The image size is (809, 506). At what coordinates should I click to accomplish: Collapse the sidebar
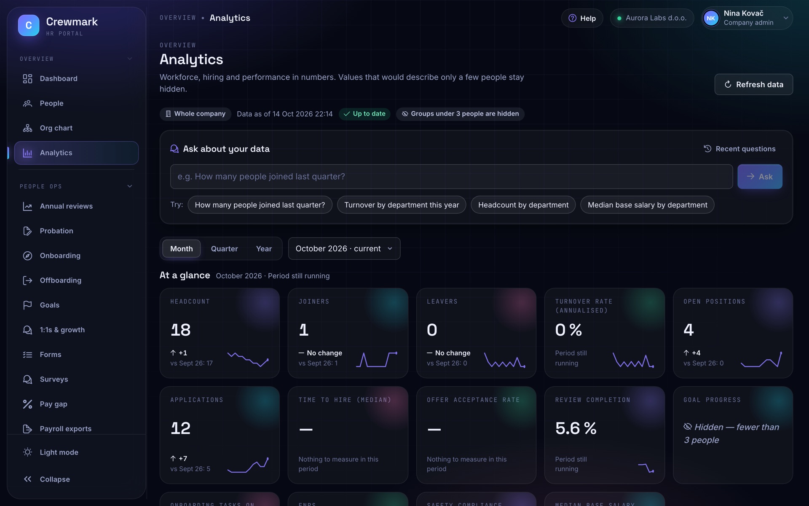point(76,479)
